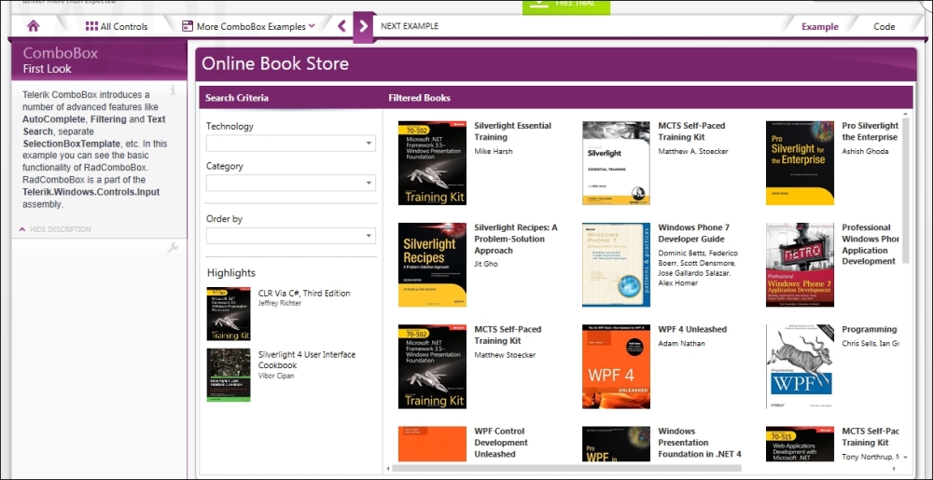
Task: Switch to the Code tab
Action: point(884,26)
